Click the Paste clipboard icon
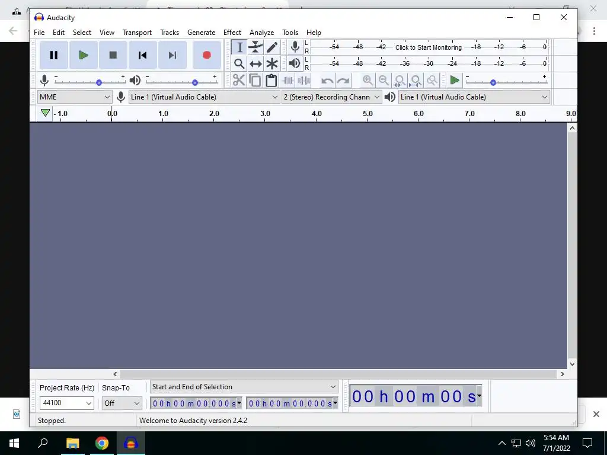Image resolution: width=607 pixels, height=455 pixels. 271,81
